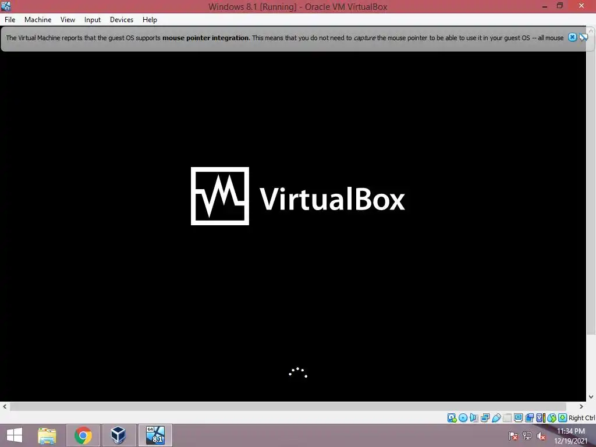Open the Input menu
The width and height of the screenshot is (596, 447).
[x=93, y=20]
